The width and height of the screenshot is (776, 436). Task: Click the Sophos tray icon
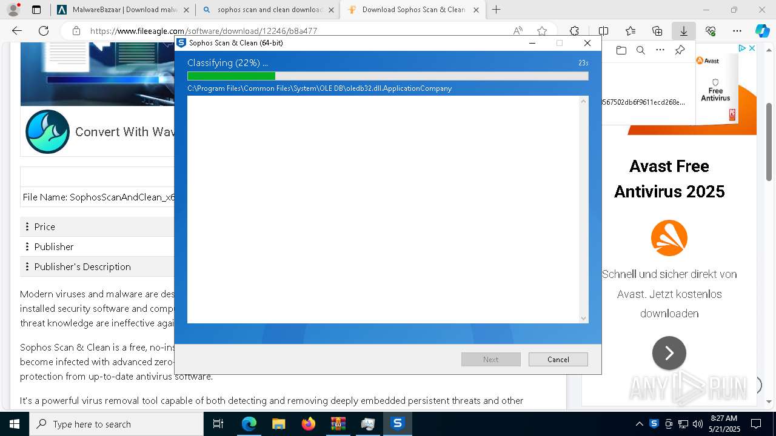654,424
